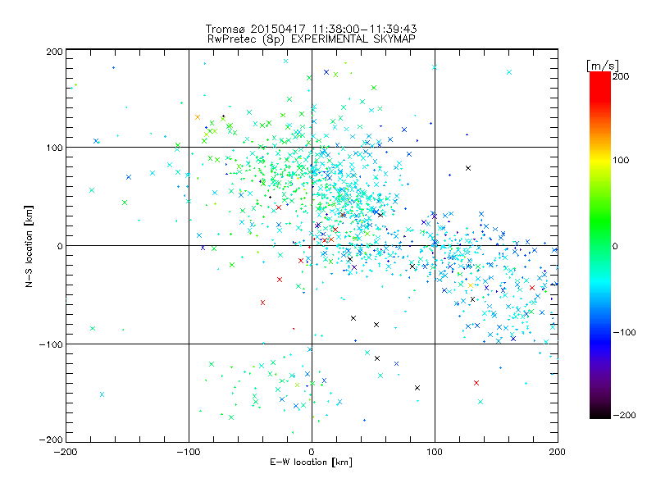This screenshot has height=492, width=656.
Task: Select the x-axis tick label "100"
Action: [435, 452]
